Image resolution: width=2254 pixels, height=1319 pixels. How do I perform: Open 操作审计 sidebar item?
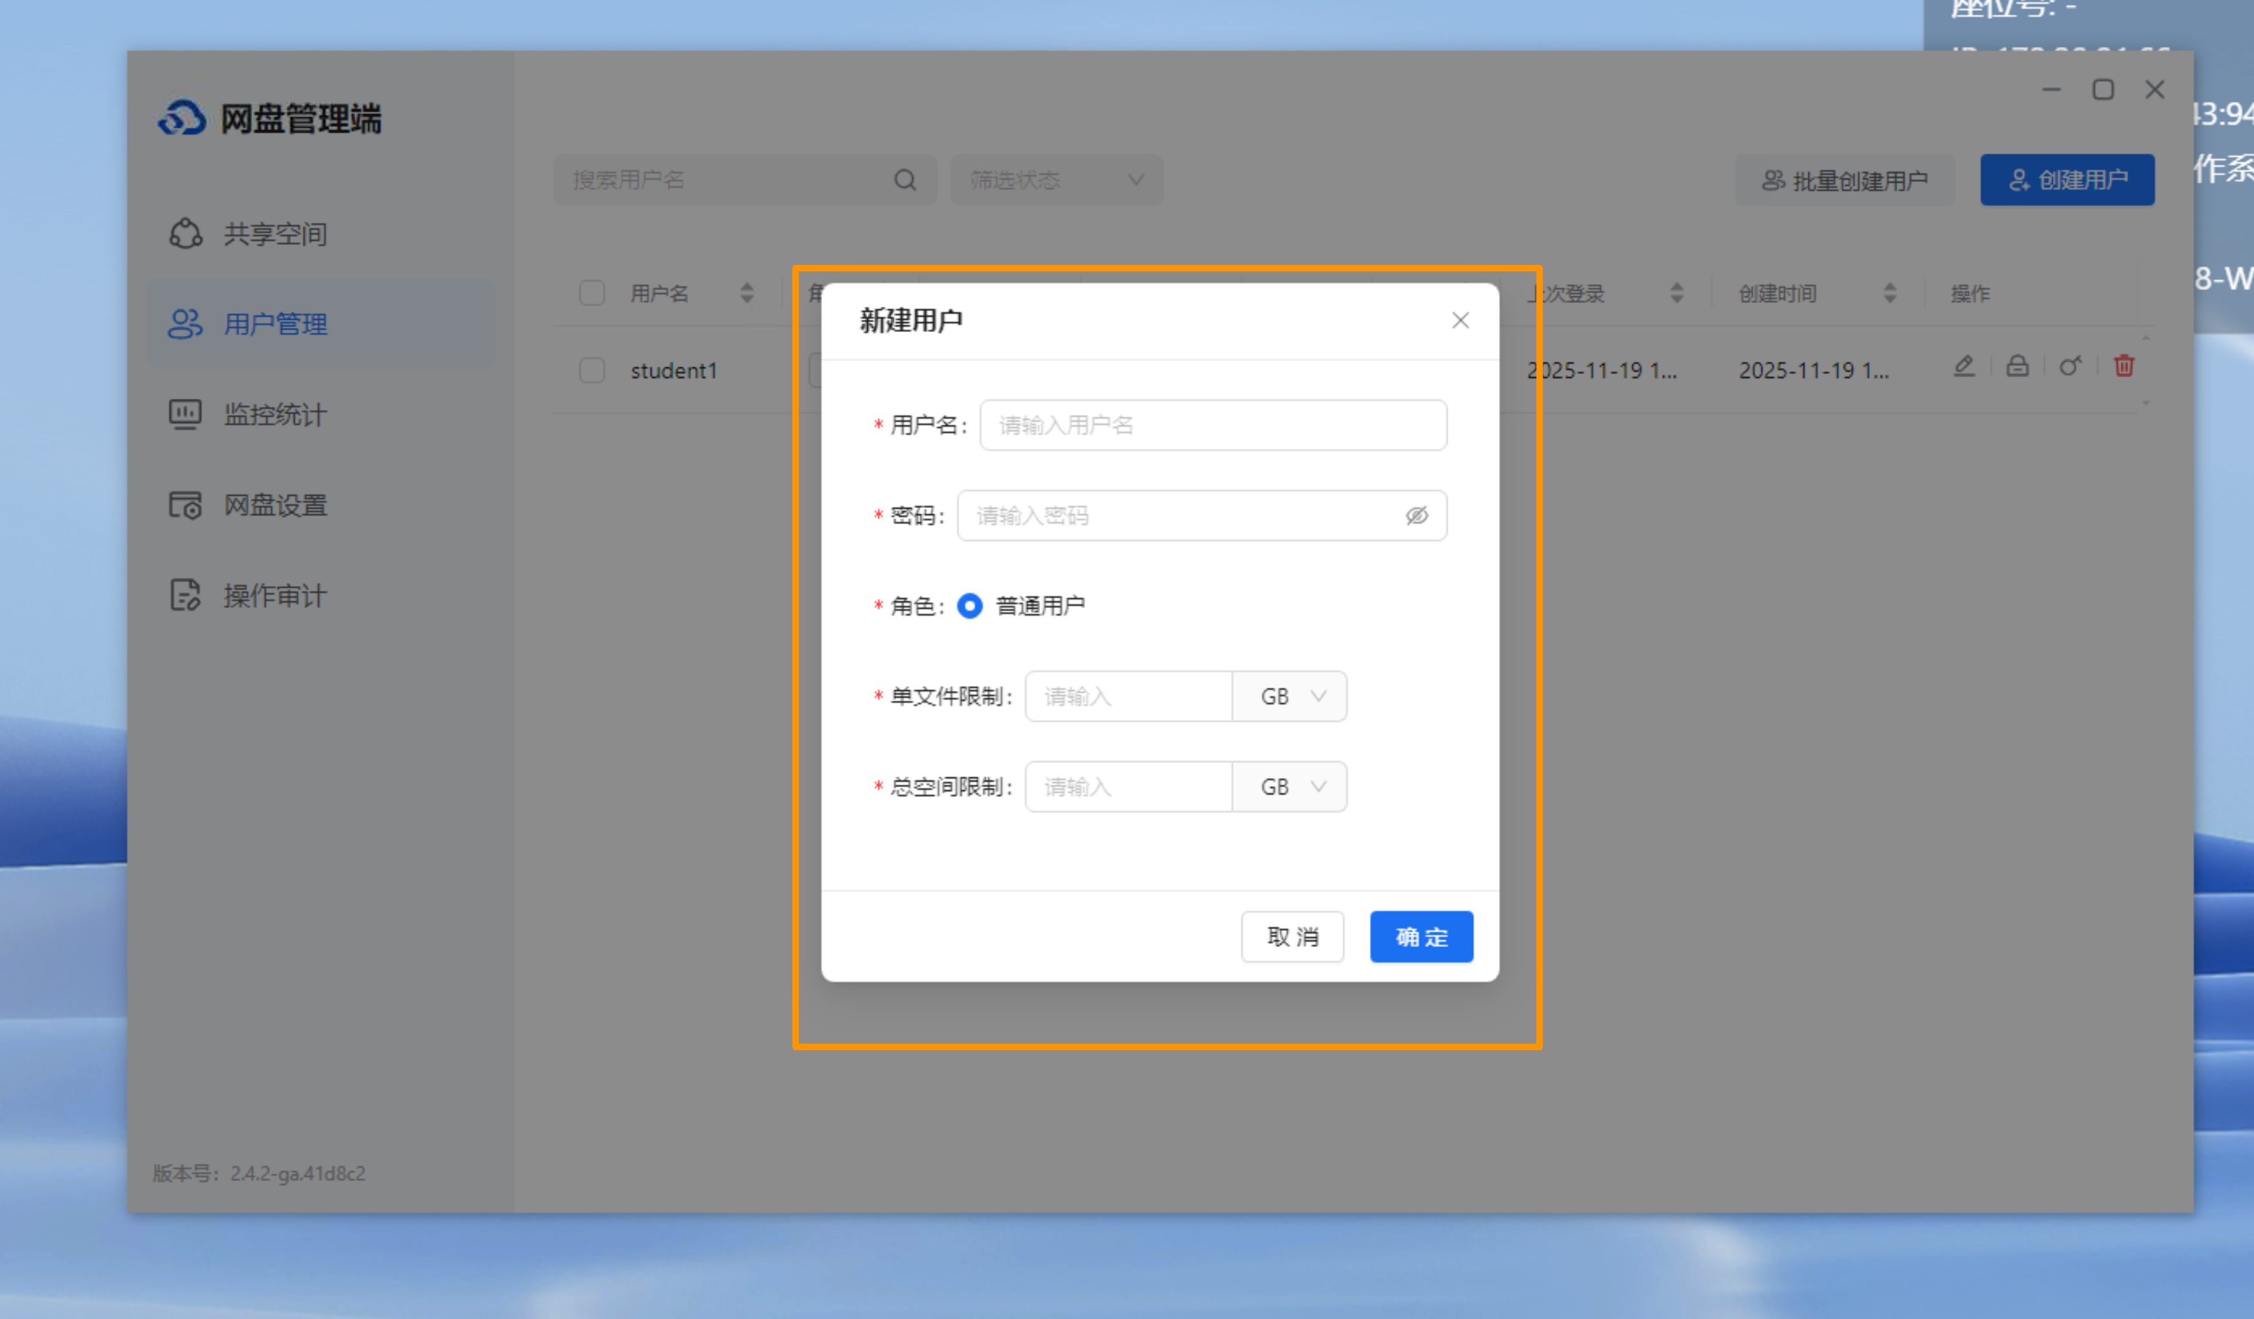(274, 594)
